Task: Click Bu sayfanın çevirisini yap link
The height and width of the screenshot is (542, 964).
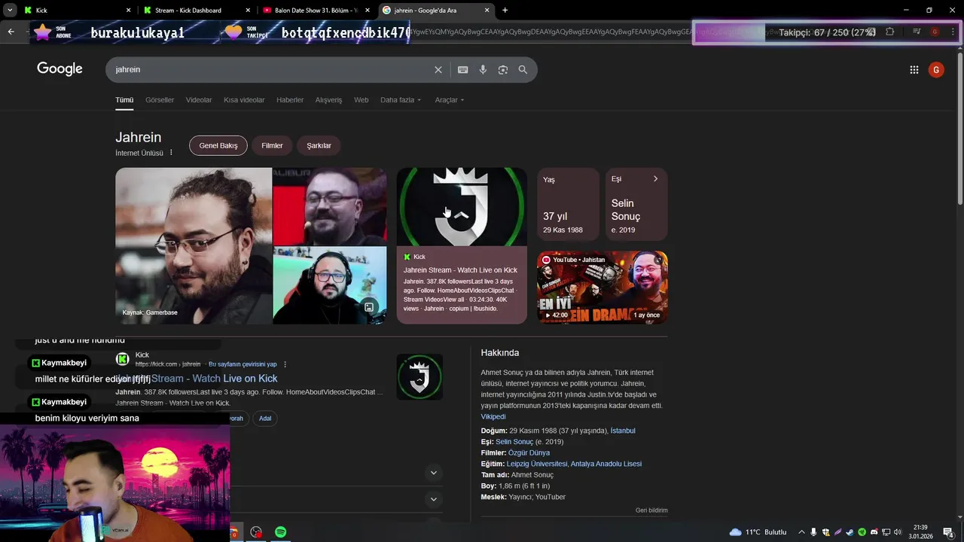Action: [243, 364]
